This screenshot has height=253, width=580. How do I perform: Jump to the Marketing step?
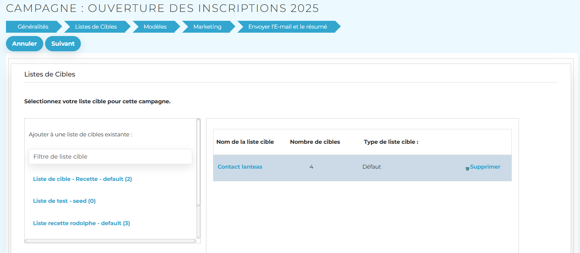(x=207, y=27)
